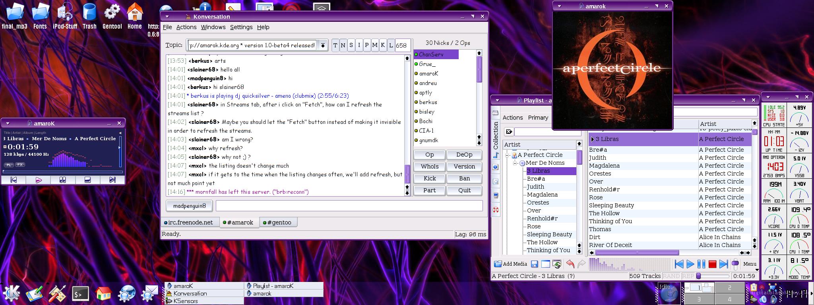Click KSensors in the taskbar
Viewport: 814px width, 305px height.
coord(204,301)
